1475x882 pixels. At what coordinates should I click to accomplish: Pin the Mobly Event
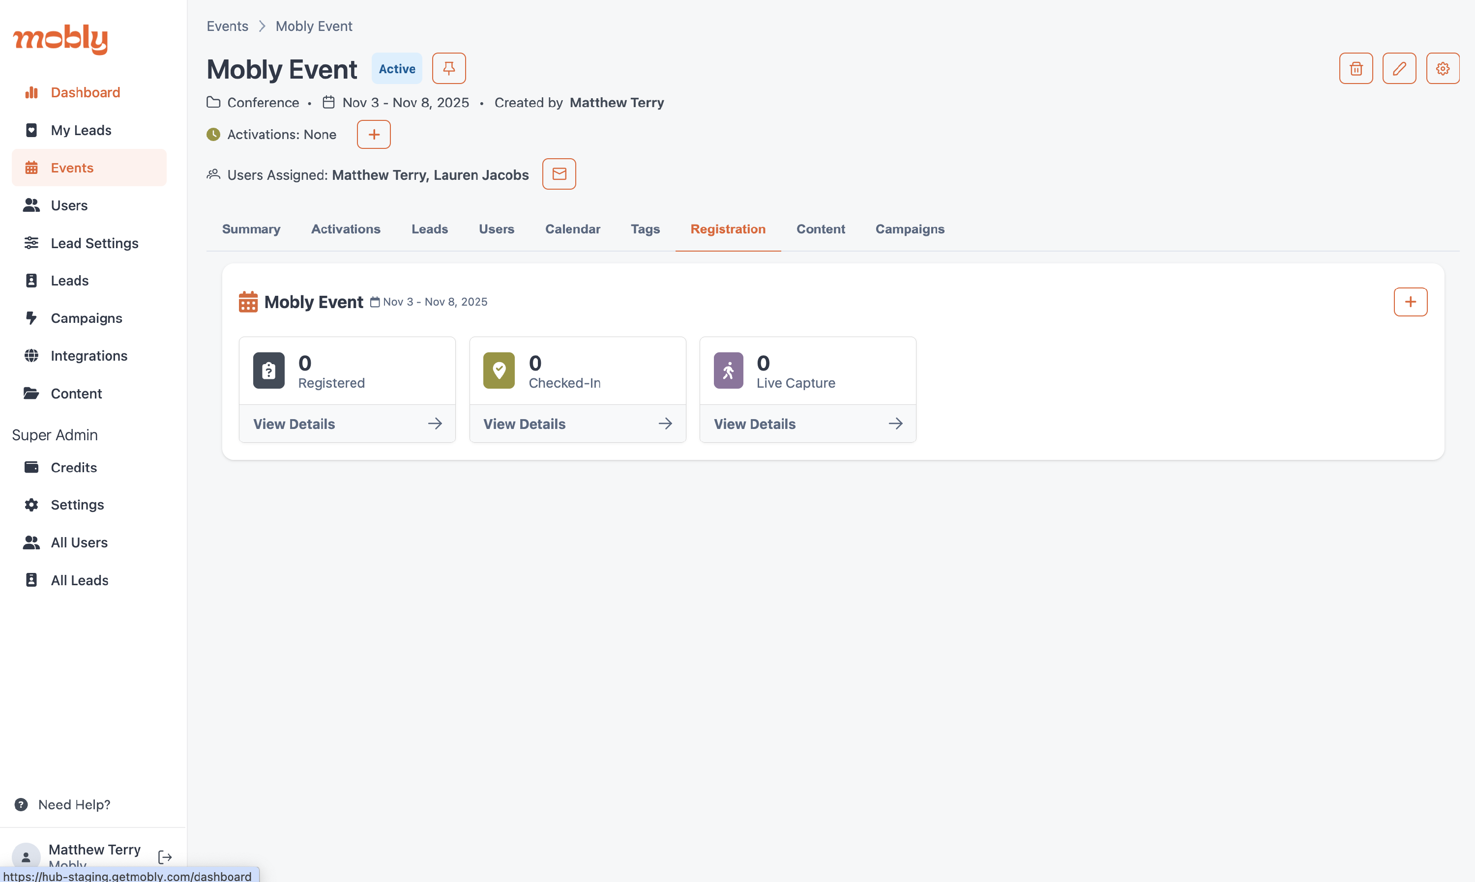point(448,68)
